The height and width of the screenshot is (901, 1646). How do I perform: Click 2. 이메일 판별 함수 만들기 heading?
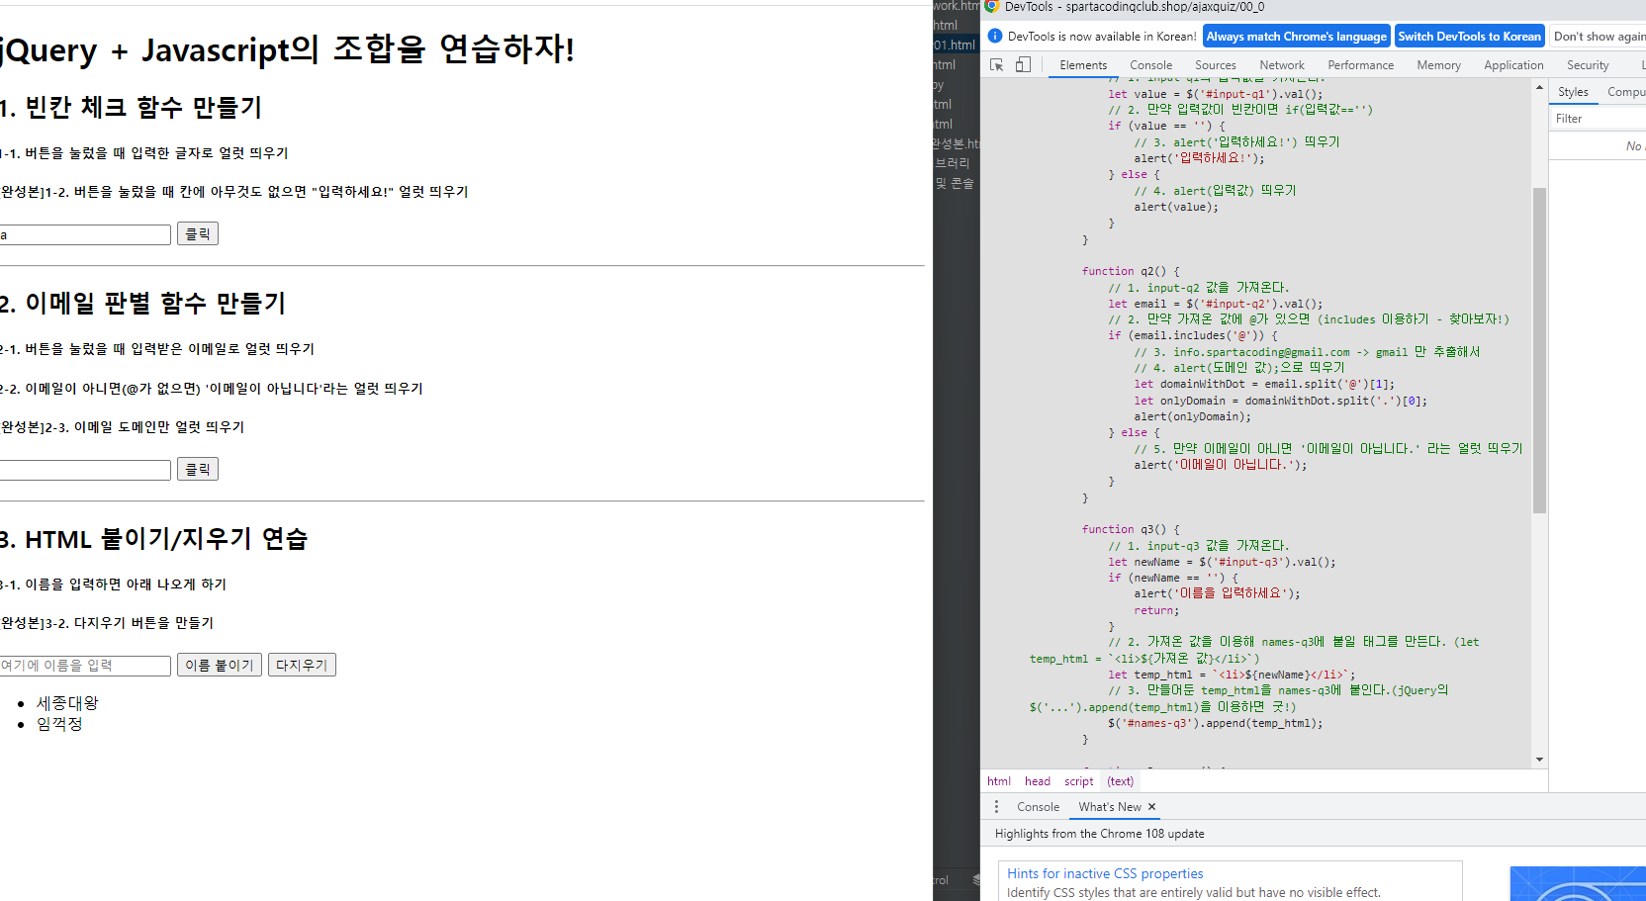(142, 304)
